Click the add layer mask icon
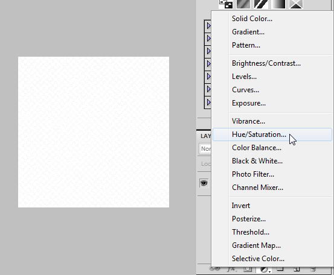The width and height of the screenshot is (334, 275). click(248, 269)
